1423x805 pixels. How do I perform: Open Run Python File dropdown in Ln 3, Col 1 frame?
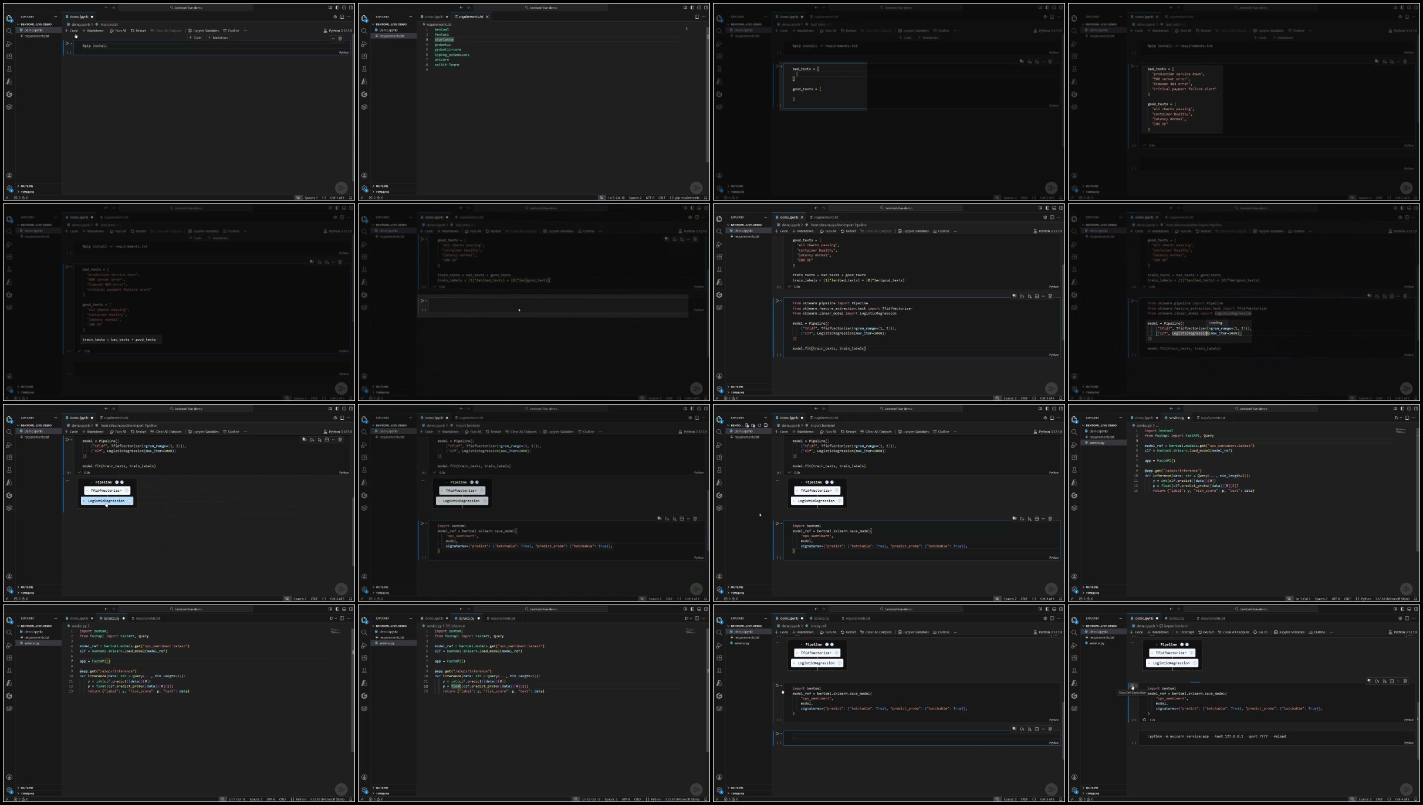tap(1401, 417)
